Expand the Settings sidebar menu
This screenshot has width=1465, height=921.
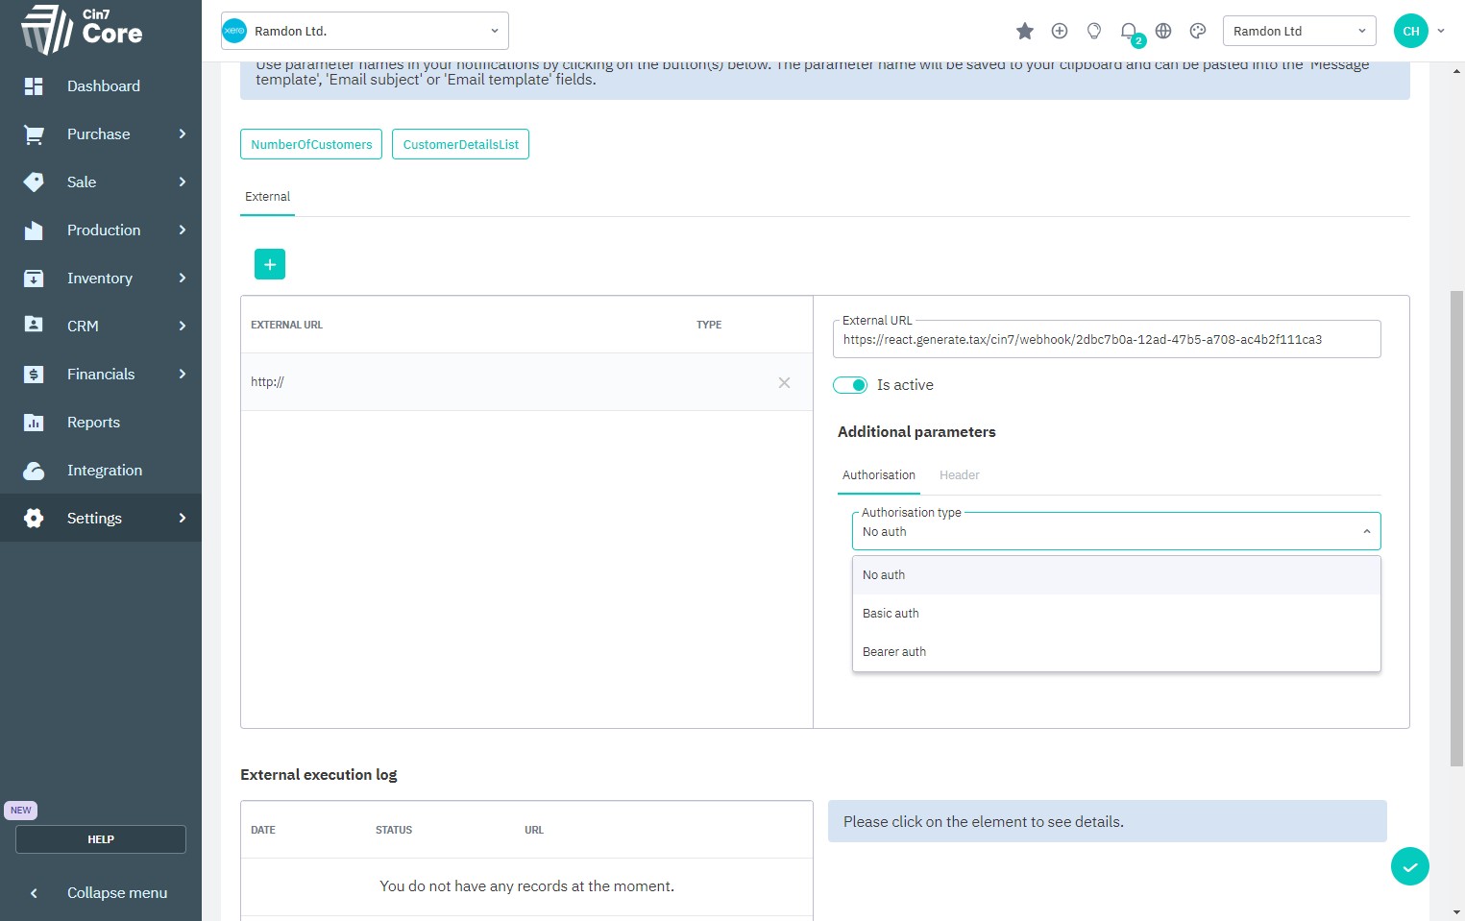tap(101, 519)
